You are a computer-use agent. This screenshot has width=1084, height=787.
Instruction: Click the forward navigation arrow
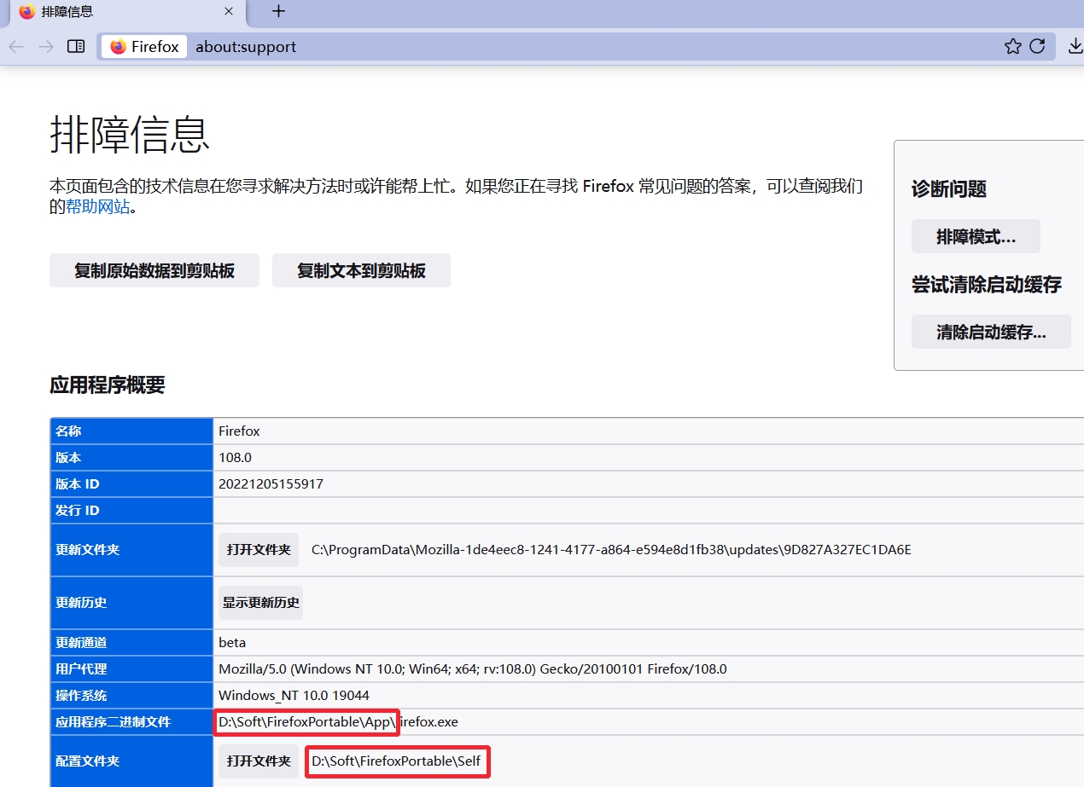tap(46, 46)
